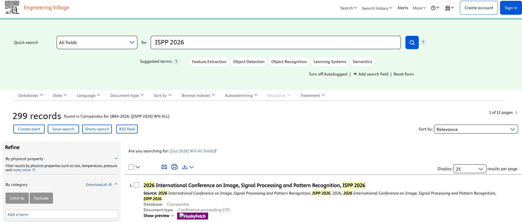This screenshot has height=222, width=522.
Task: Open the Document type filter menu
Action: [x=127, y=95]
